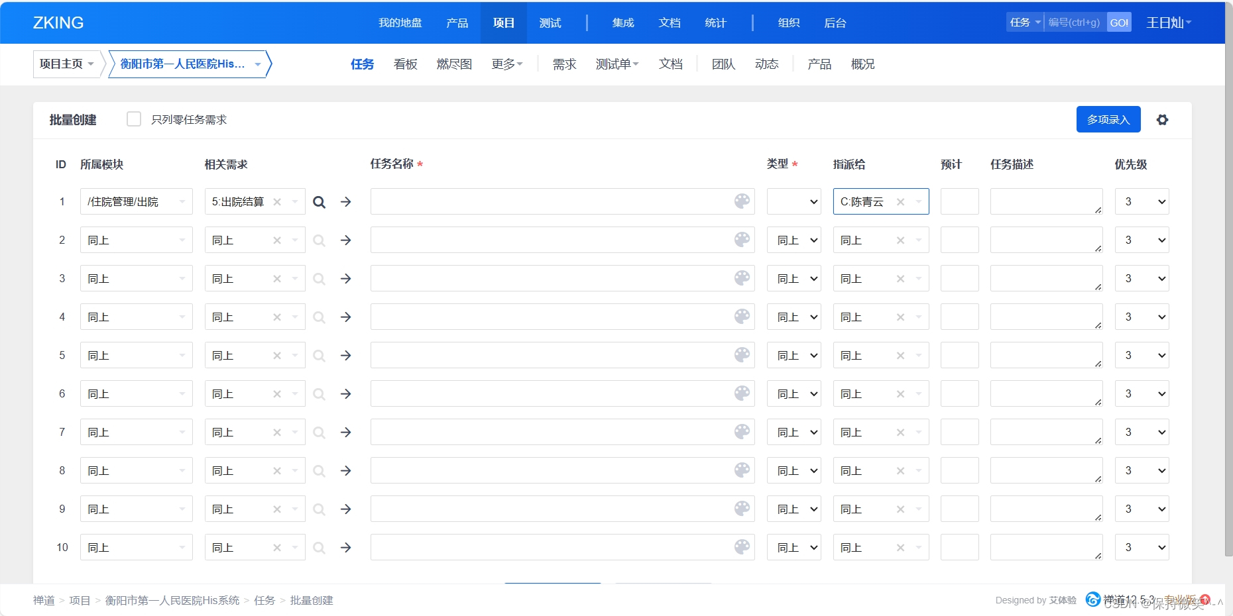Click the search magnifier icon in row 1

pos(319,202)
